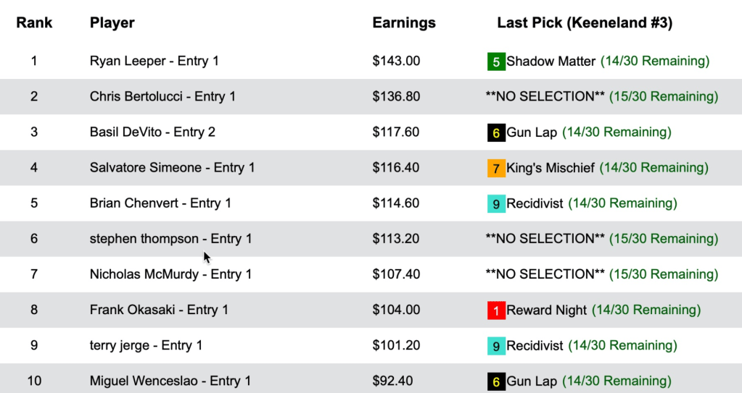Image resolution: width=742 pixels, height=393 pixels.
Task: Click red number 1 badge beside Reward Night
Action: [x=496, y=310]
